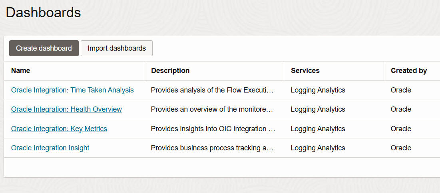Open Oracle Integration: Time Taken Analysis dashboard
This screenshot has width=440, height=193.
pyautogui.click(x=72, y=90)
